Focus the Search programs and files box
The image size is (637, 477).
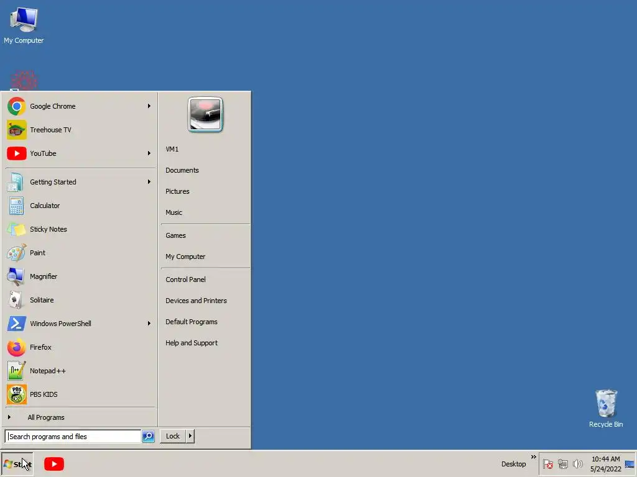tap(73, 437)
